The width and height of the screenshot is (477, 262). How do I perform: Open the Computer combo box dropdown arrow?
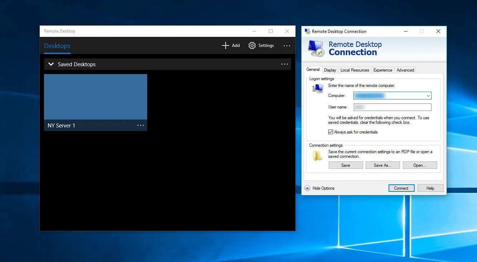pyautogui.click(x=428, y=96)
